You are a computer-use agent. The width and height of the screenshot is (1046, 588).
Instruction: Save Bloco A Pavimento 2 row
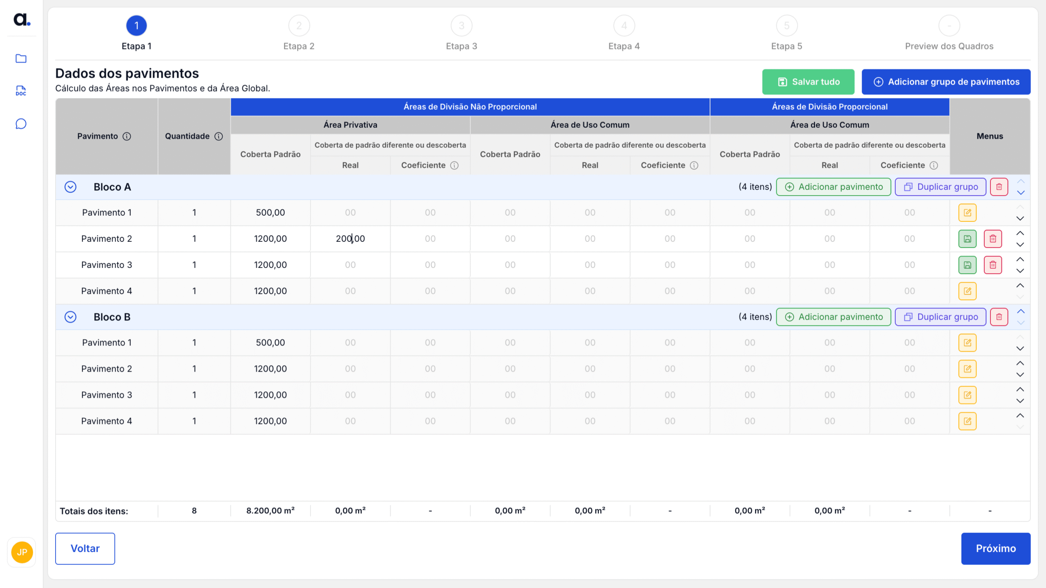[x=967, y=239]
